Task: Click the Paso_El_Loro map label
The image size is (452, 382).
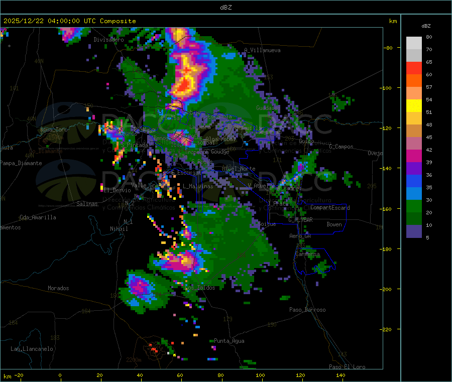Action: (347, 367)
